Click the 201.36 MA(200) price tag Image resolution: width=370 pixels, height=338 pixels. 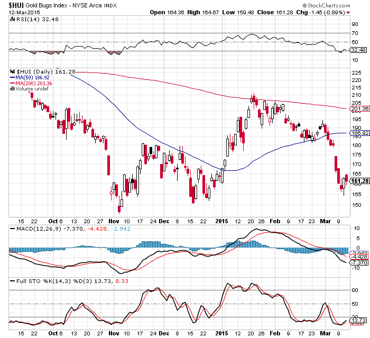coord(359,108)
